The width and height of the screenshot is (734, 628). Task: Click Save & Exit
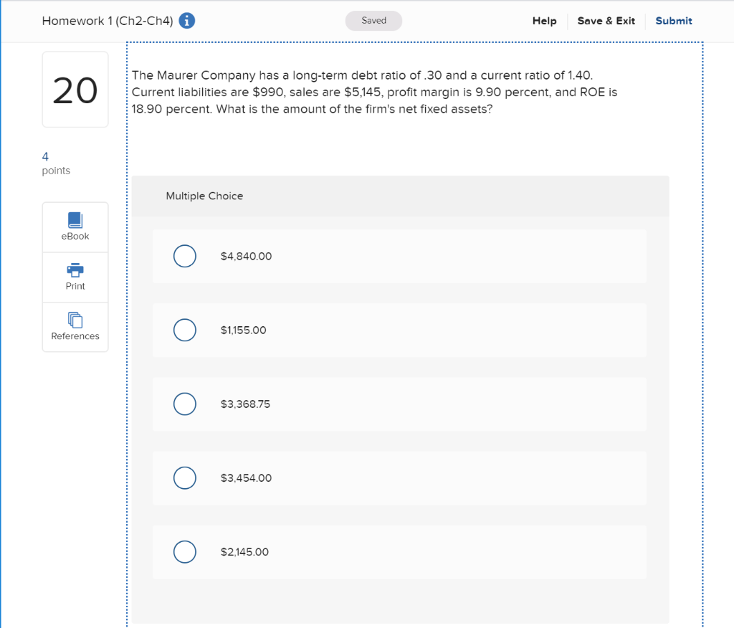606,21
